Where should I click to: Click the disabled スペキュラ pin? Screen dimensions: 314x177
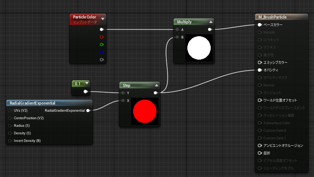(260, 40)
